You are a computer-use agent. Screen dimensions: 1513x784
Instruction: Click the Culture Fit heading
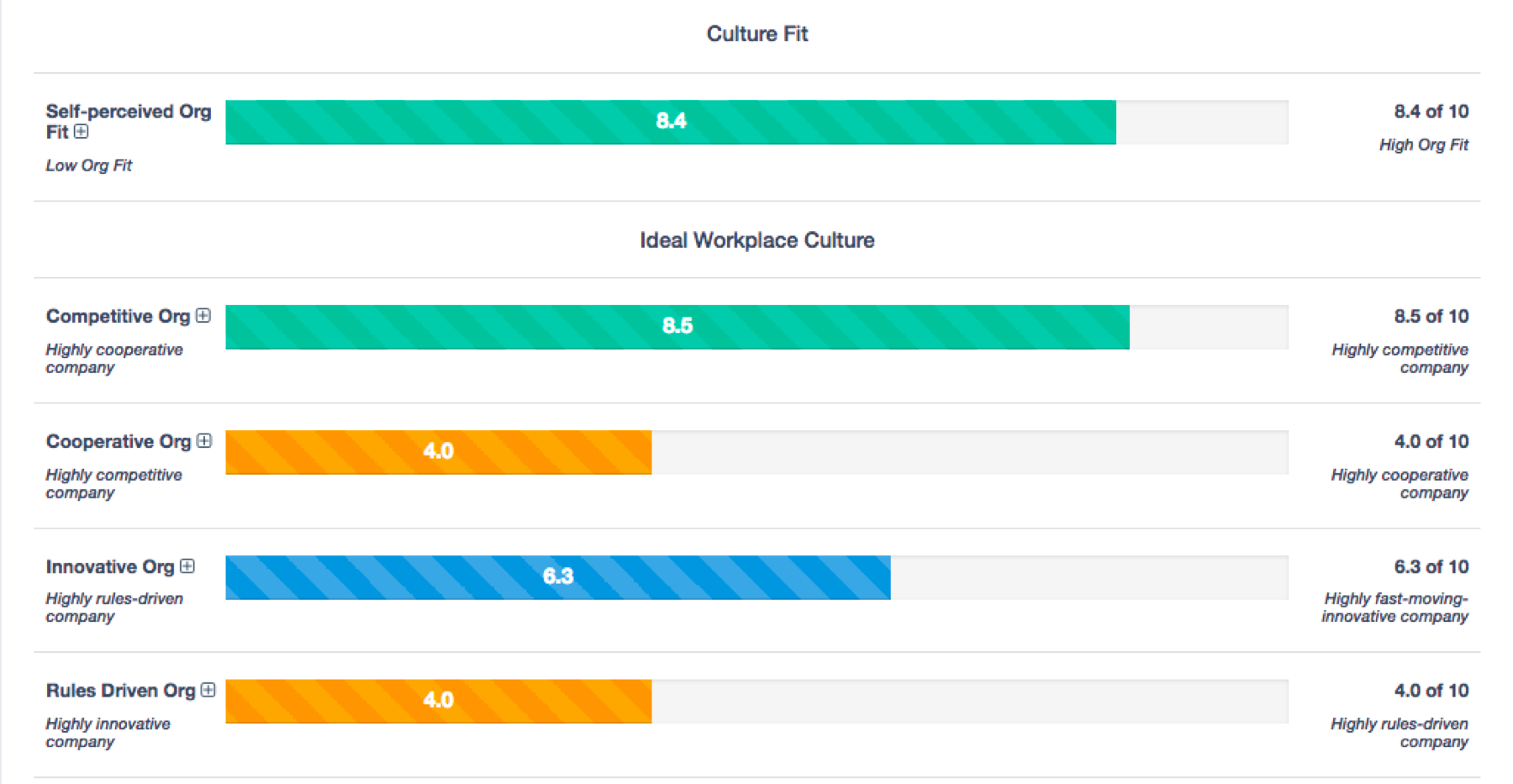(756, 34)
